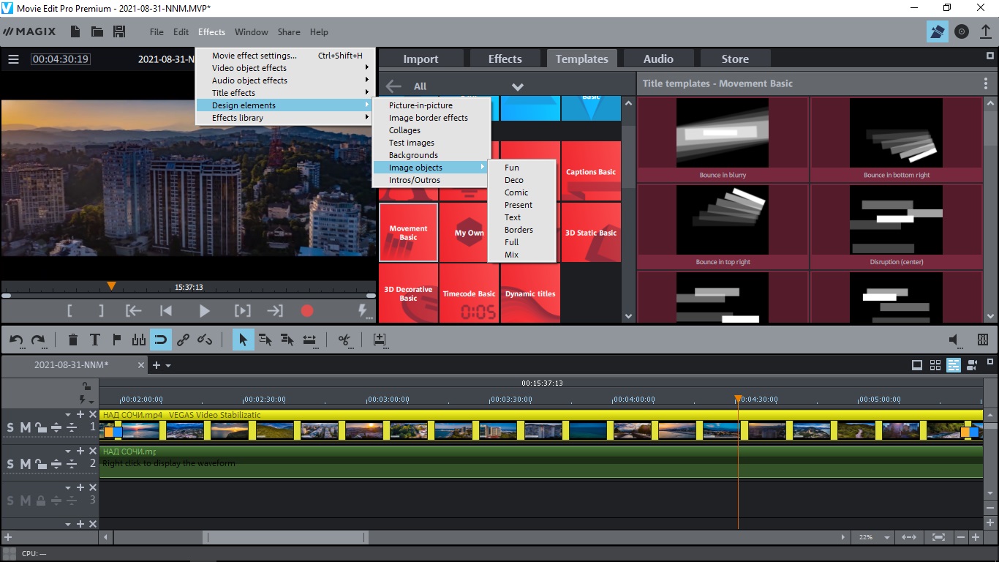Click the set marker flag icon
Screen dimensions: 999x562
[116, 340]
